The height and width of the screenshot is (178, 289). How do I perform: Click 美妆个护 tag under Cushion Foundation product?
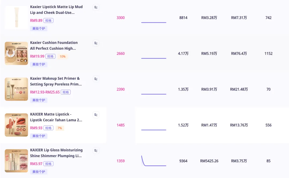[x=39, y=64]
